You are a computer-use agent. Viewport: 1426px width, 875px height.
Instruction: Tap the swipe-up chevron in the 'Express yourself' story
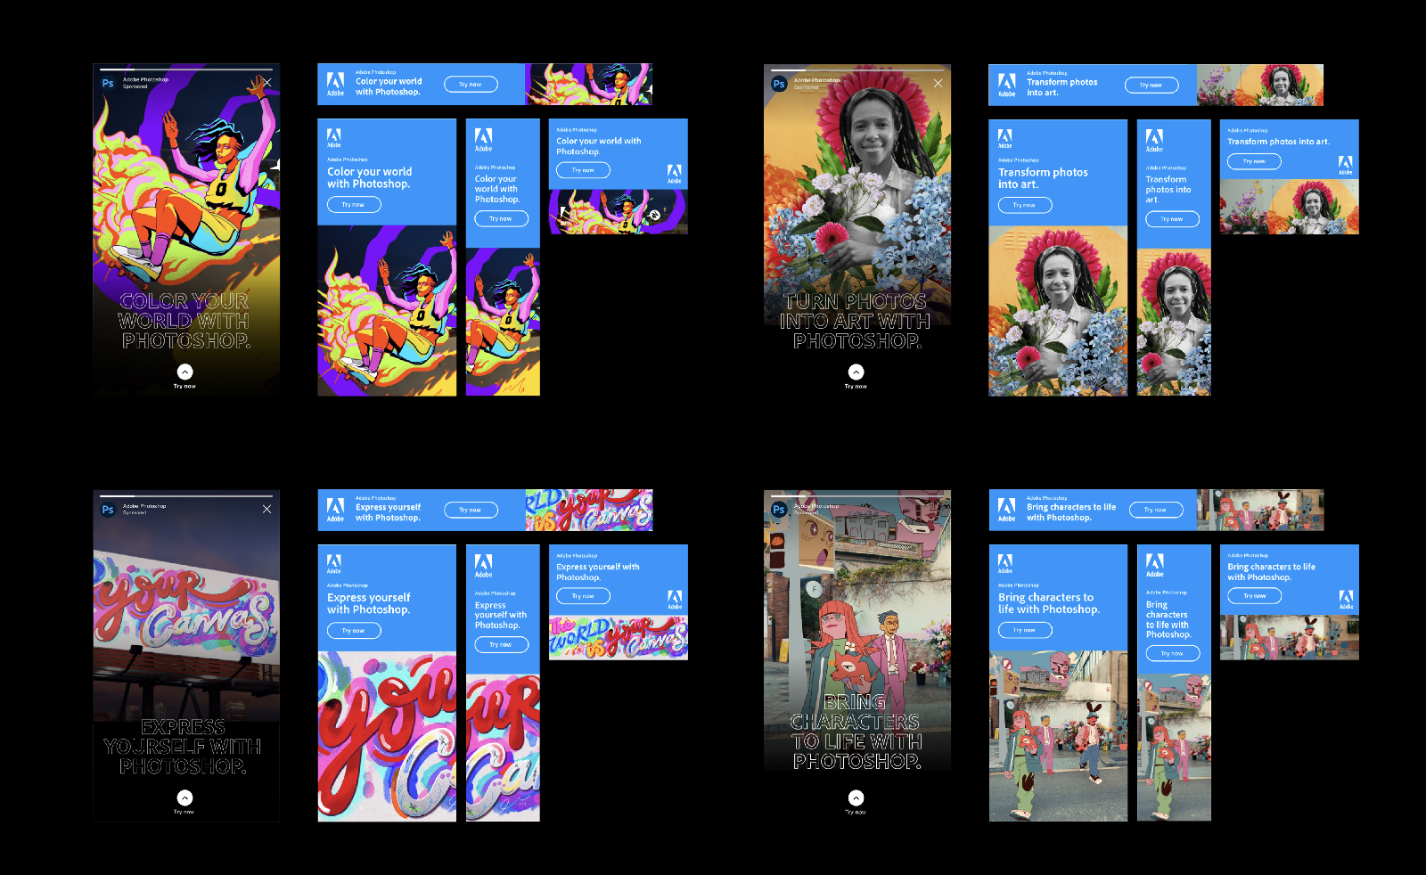[184, 797]
